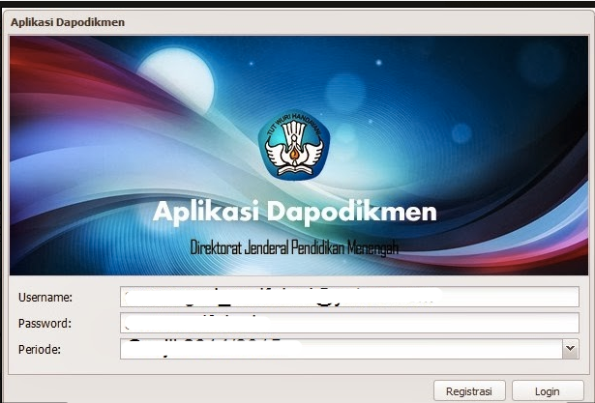Viewport: 595px width, 403px height.
Task: Click the Login button
Action: pyautogui.click(x=548, y=390)
